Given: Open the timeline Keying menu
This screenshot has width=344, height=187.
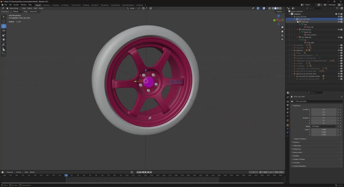Looking at the screenshot, I should pyautogui.click(x=19, y=172).
